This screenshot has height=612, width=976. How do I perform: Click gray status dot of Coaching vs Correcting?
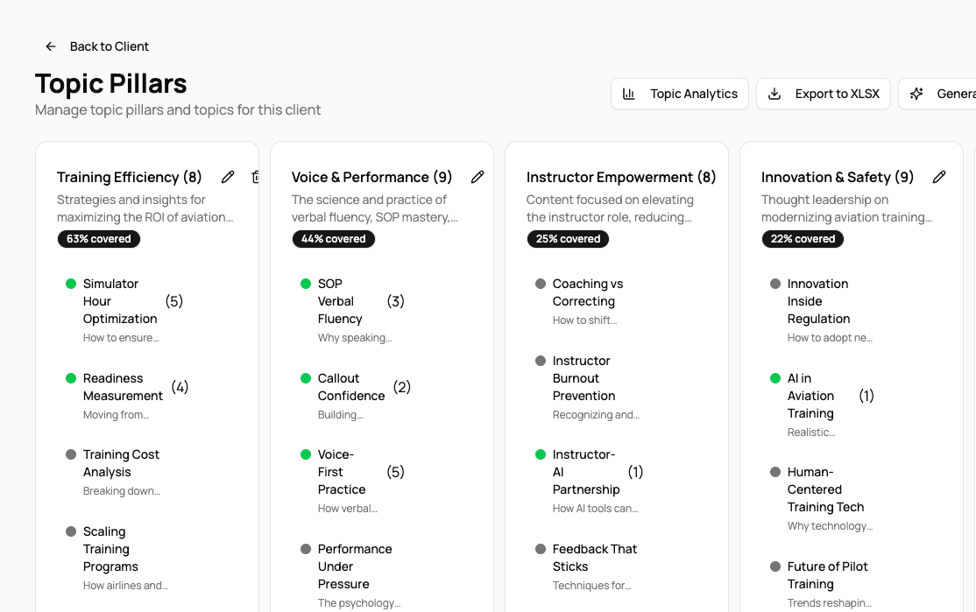tap(541, 284)
